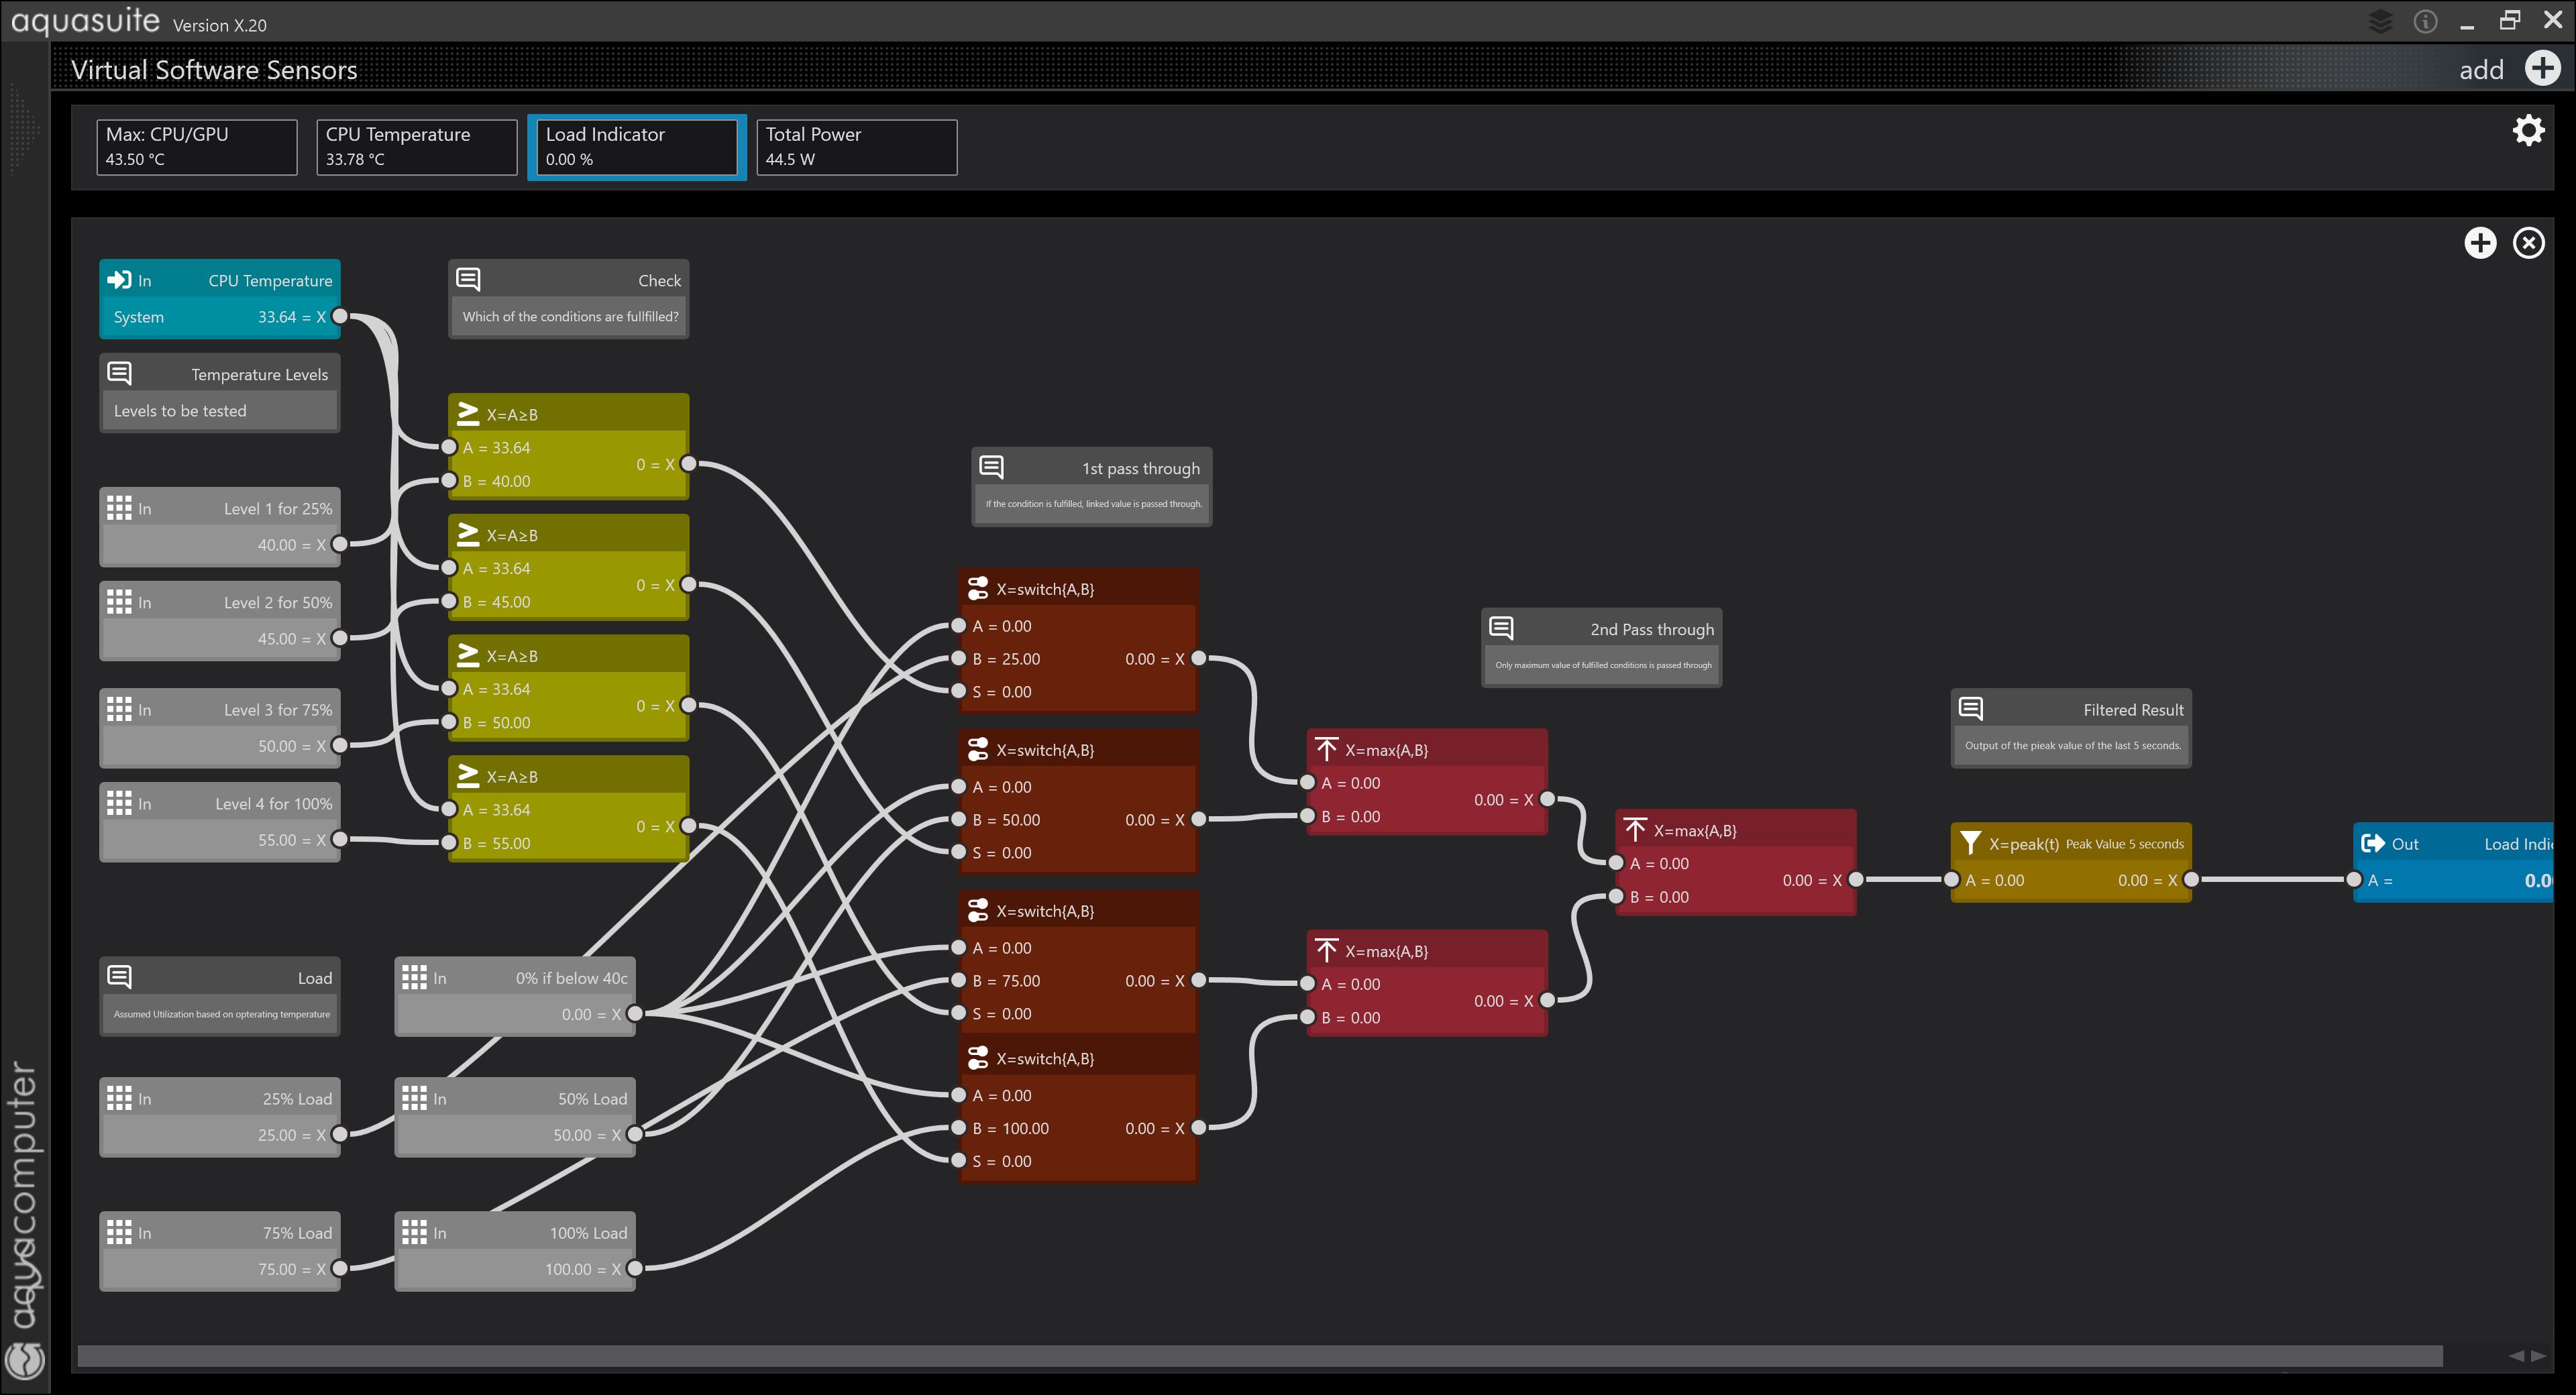Click the info icon in title bar
The height and width of the screenshot is (1395, 2576).
2425,21
